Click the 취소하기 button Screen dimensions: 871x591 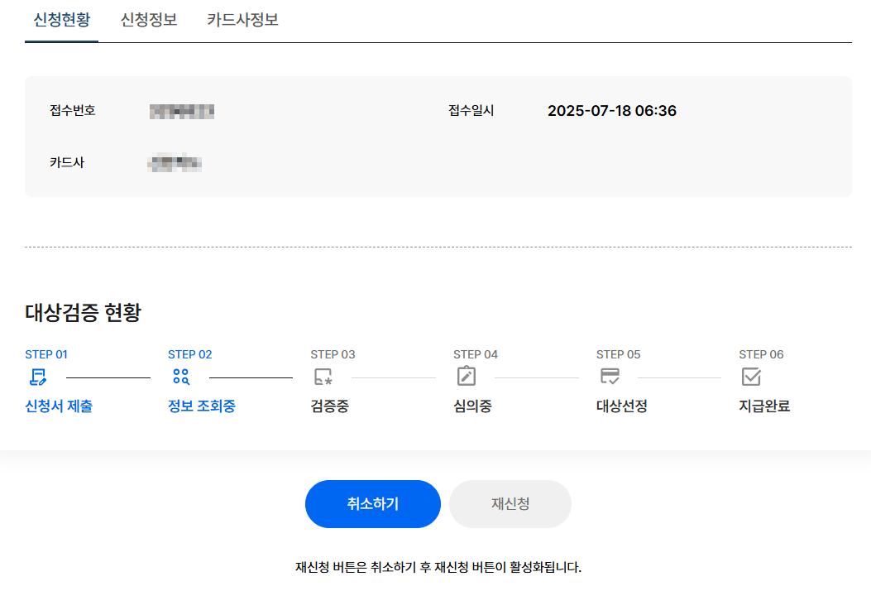pos(372,503)
